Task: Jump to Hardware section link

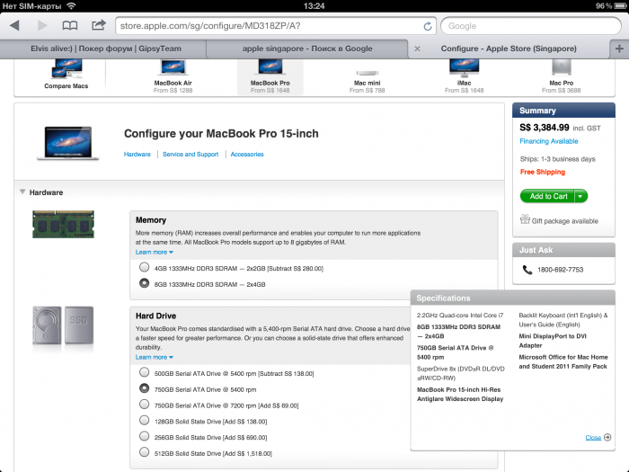Action: click(137, 154)
